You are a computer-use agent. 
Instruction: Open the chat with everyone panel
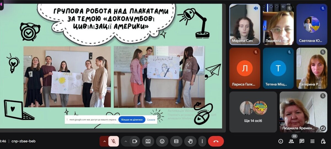302,141
